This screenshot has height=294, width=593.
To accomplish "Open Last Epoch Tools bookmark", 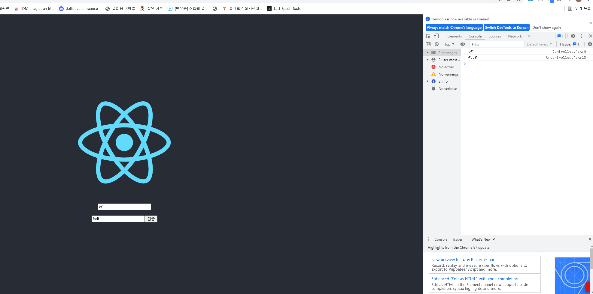I will (284, 9).
